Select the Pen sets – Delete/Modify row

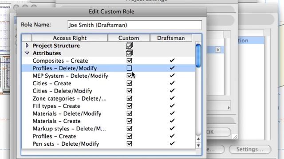[x=109, y=144]
